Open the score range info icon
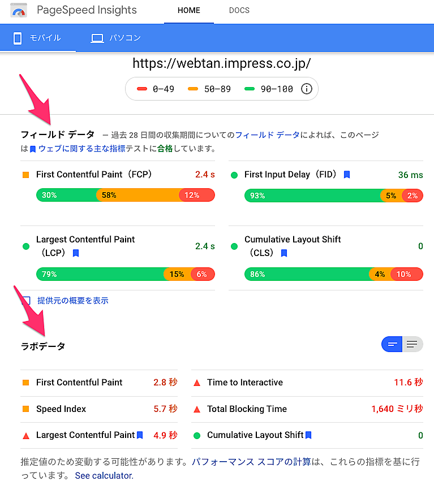The image size is (434, 486). point(307,89)
